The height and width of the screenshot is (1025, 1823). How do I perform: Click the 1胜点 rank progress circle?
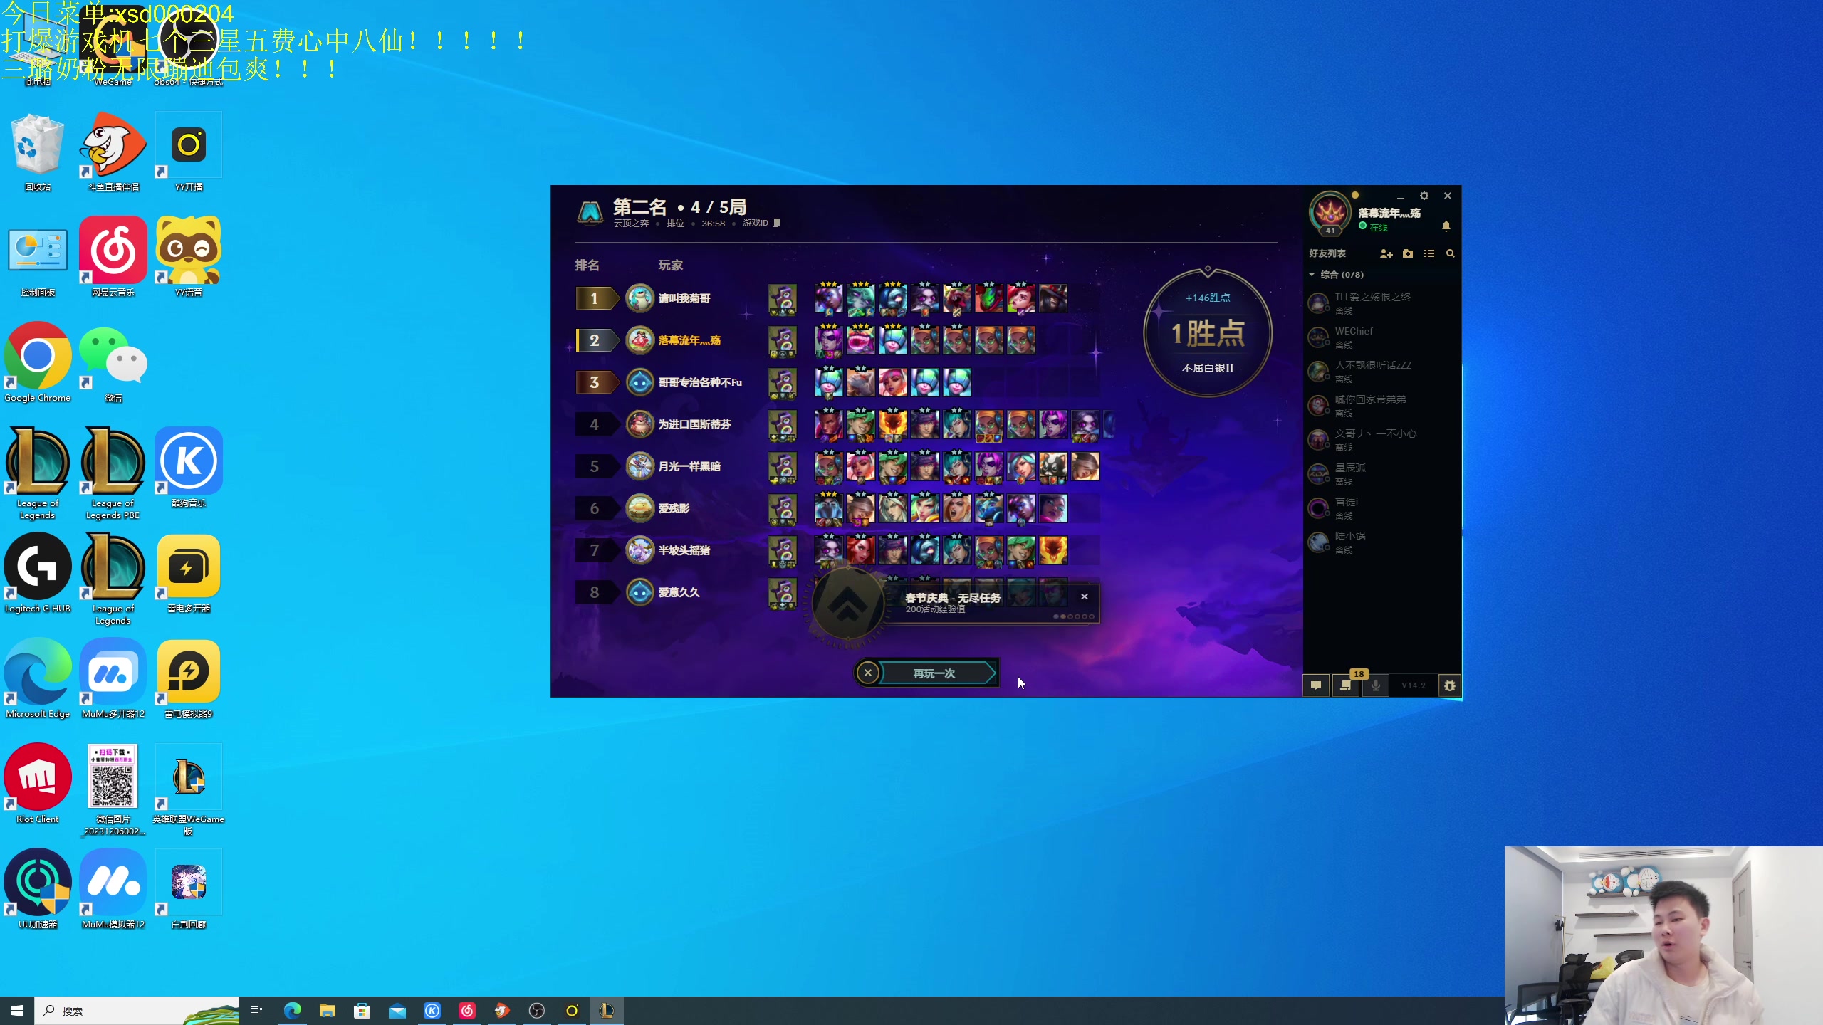[1208, 332]
